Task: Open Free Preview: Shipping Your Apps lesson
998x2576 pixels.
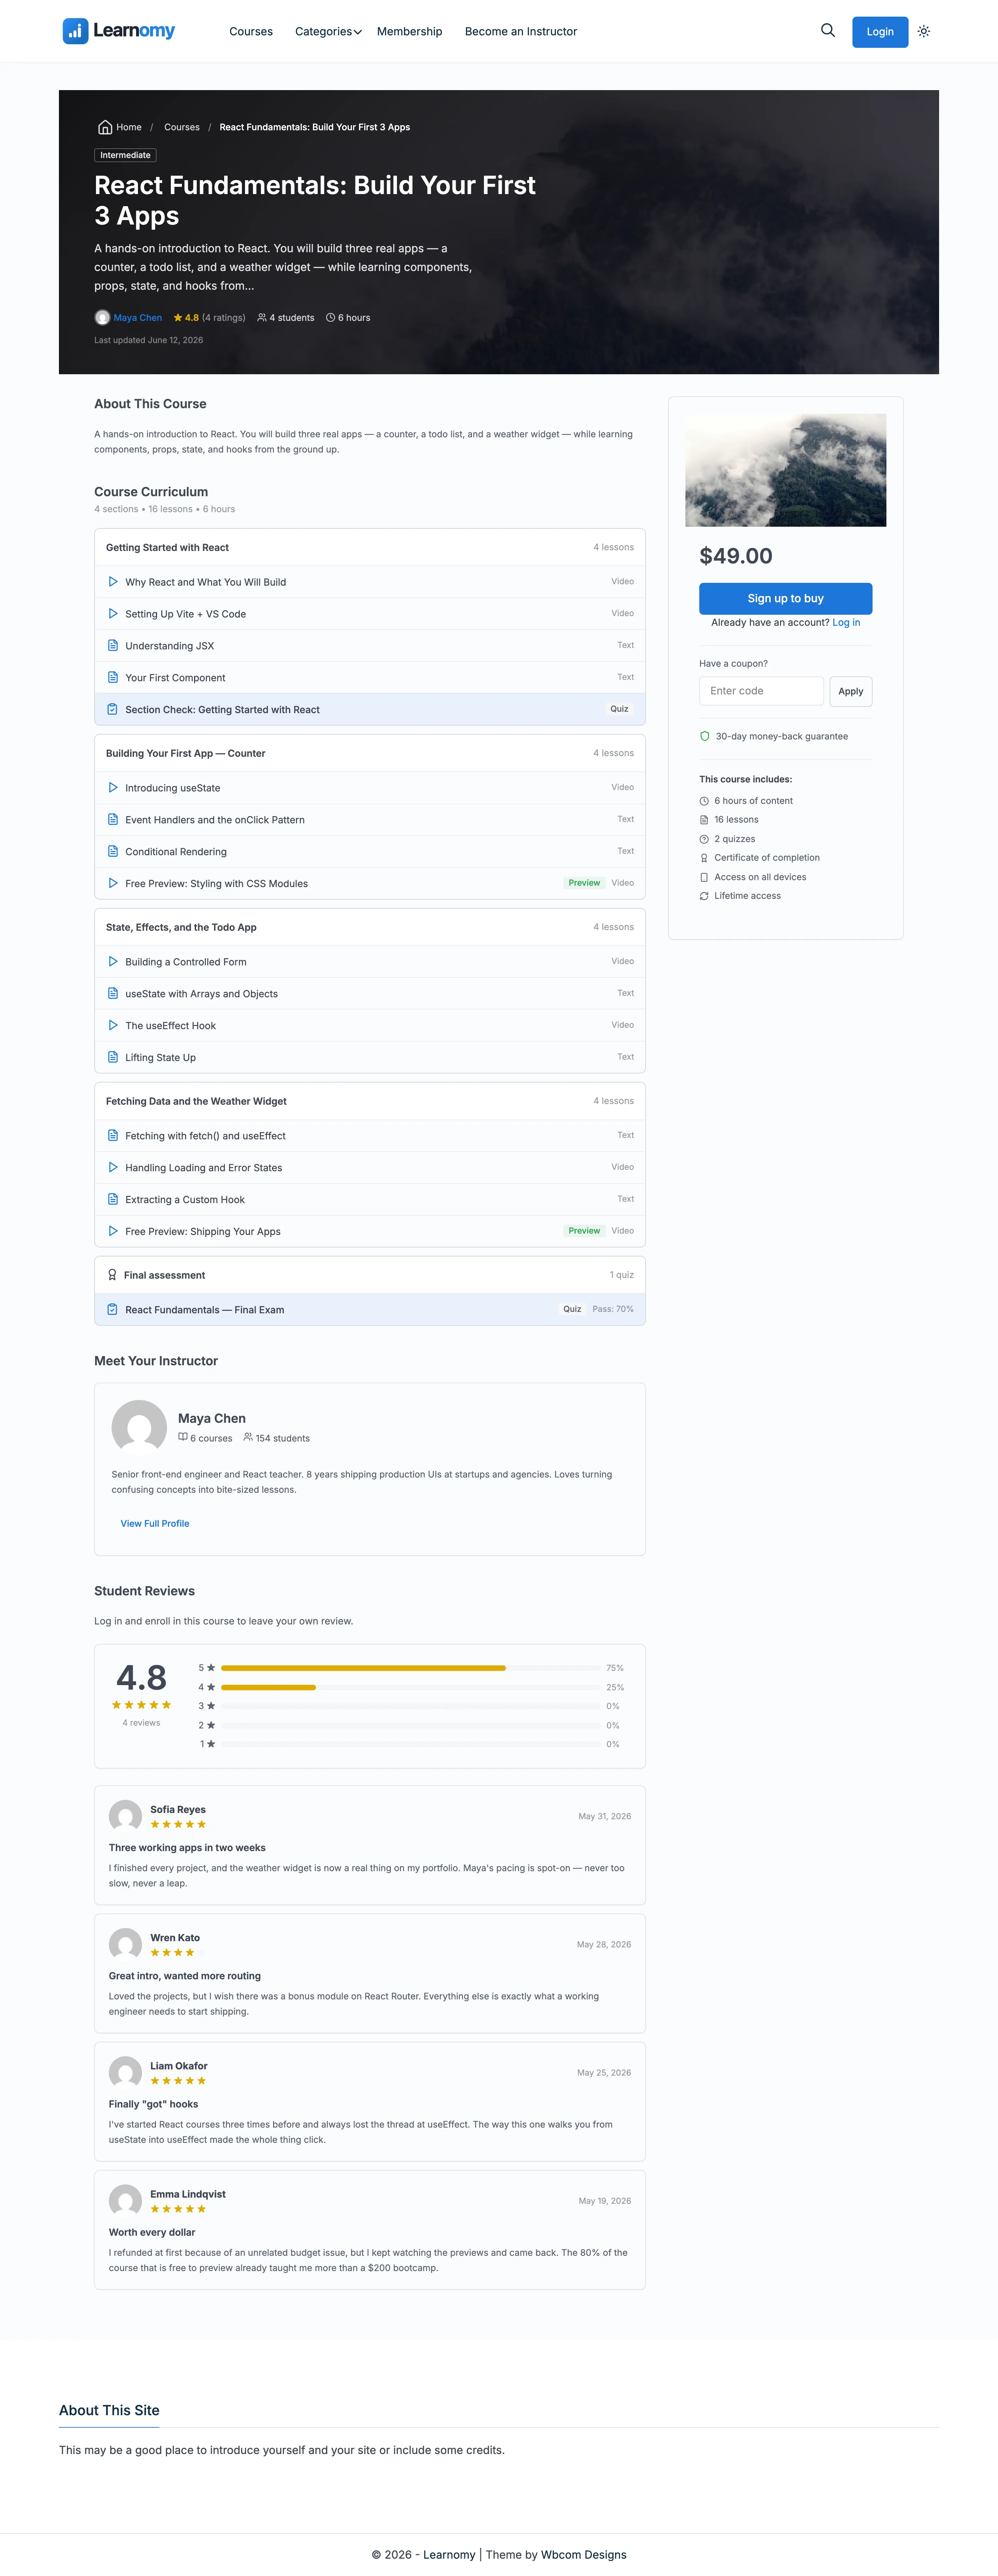Action: tap(370, 1232)
